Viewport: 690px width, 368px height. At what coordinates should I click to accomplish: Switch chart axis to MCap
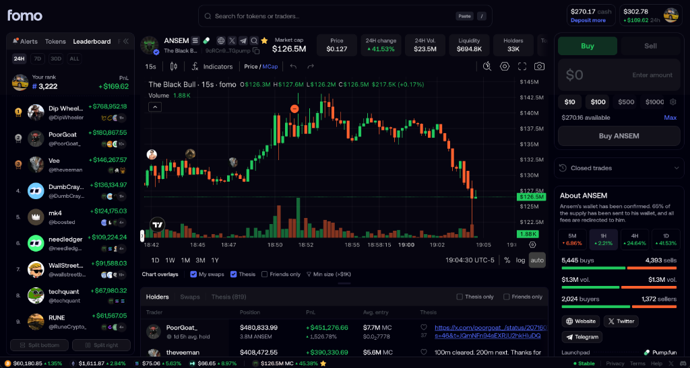[x=271, y=67]
